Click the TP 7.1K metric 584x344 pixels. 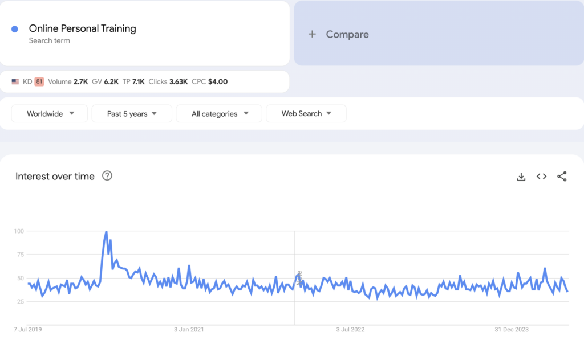pos(133,82)
